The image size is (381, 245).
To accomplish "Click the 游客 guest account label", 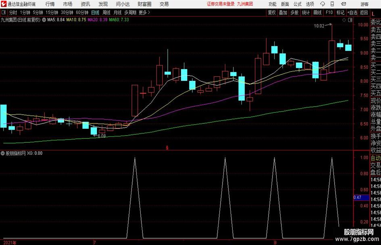I will (x=364, y=4).
